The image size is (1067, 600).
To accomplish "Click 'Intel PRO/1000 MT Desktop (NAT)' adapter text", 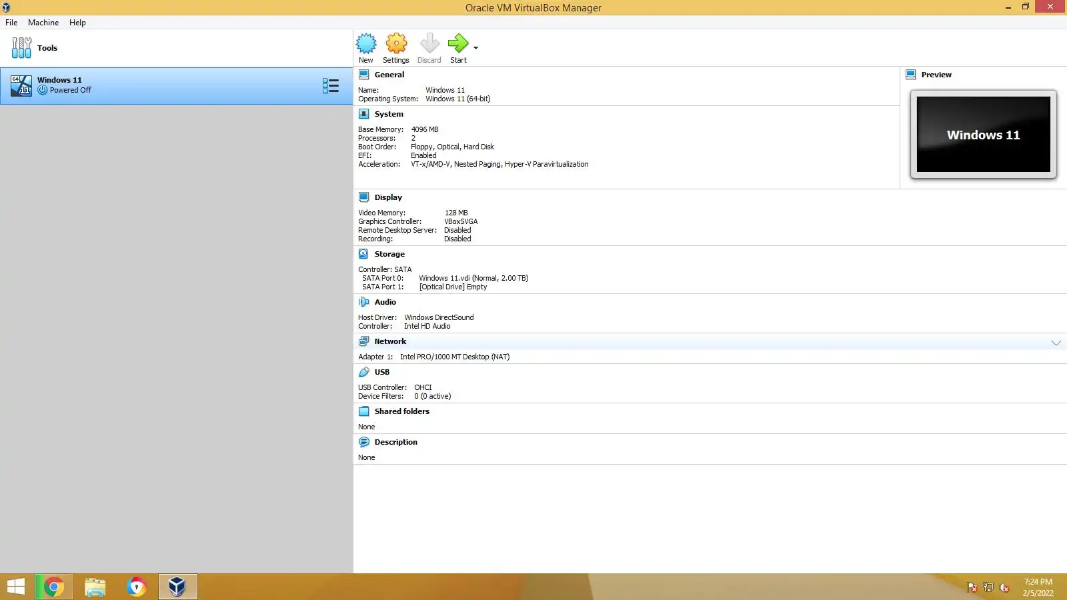I will 455,357.
